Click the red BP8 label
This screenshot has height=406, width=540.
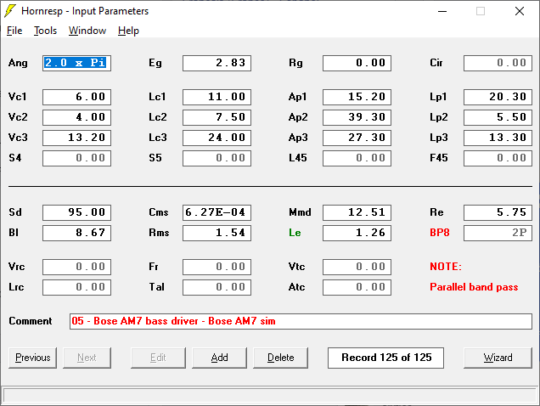[x=440, y=233]
